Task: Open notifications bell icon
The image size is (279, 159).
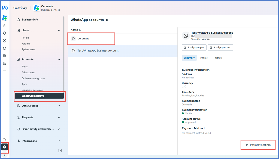Action: [4, 33]
